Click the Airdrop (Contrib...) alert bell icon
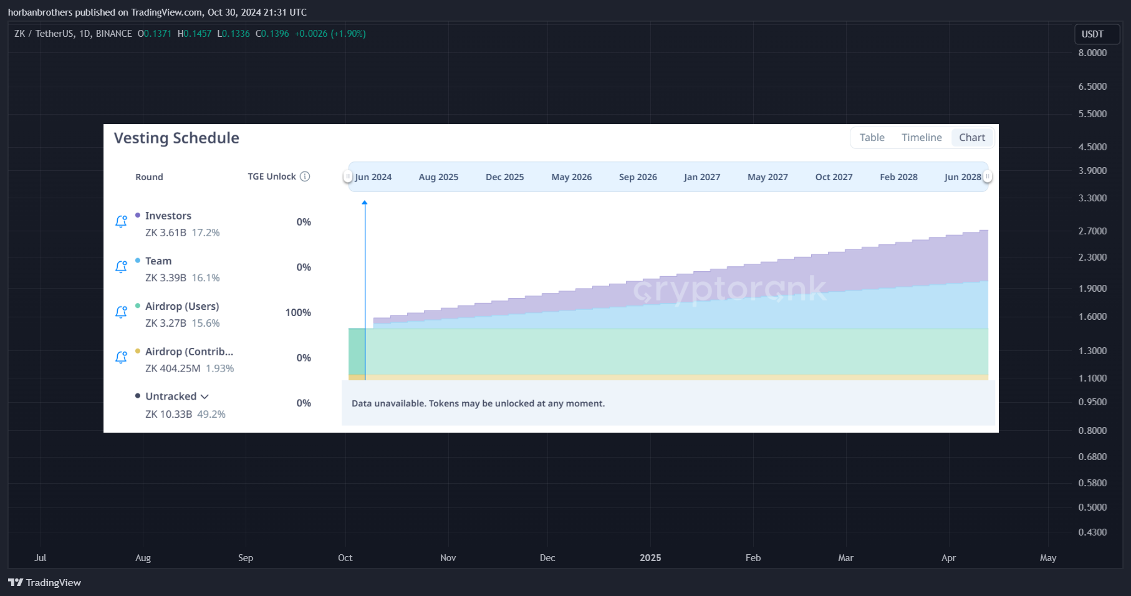 [121, 357]
